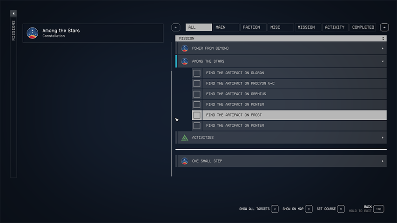Screen dimensions: 397x223
Task: Click the Constellation emblem in the Among the Stars row
Action: [185, 61]
